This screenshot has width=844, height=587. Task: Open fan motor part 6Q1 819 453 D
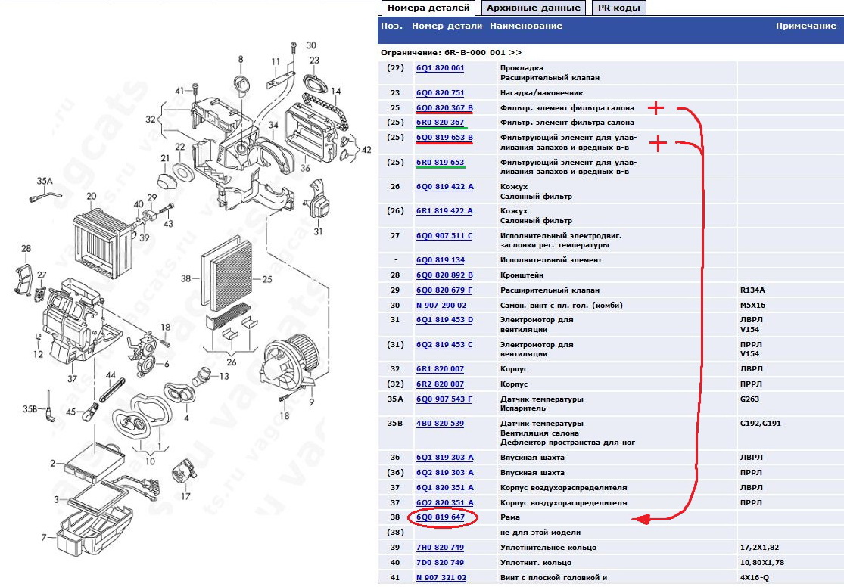[444, 320]
